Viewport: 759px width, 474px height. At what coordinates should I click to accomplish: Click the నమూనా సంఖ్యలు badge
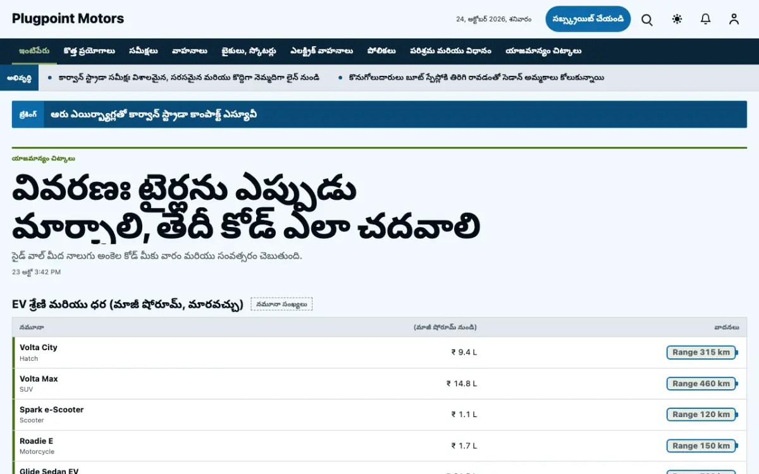pos(281,304)
